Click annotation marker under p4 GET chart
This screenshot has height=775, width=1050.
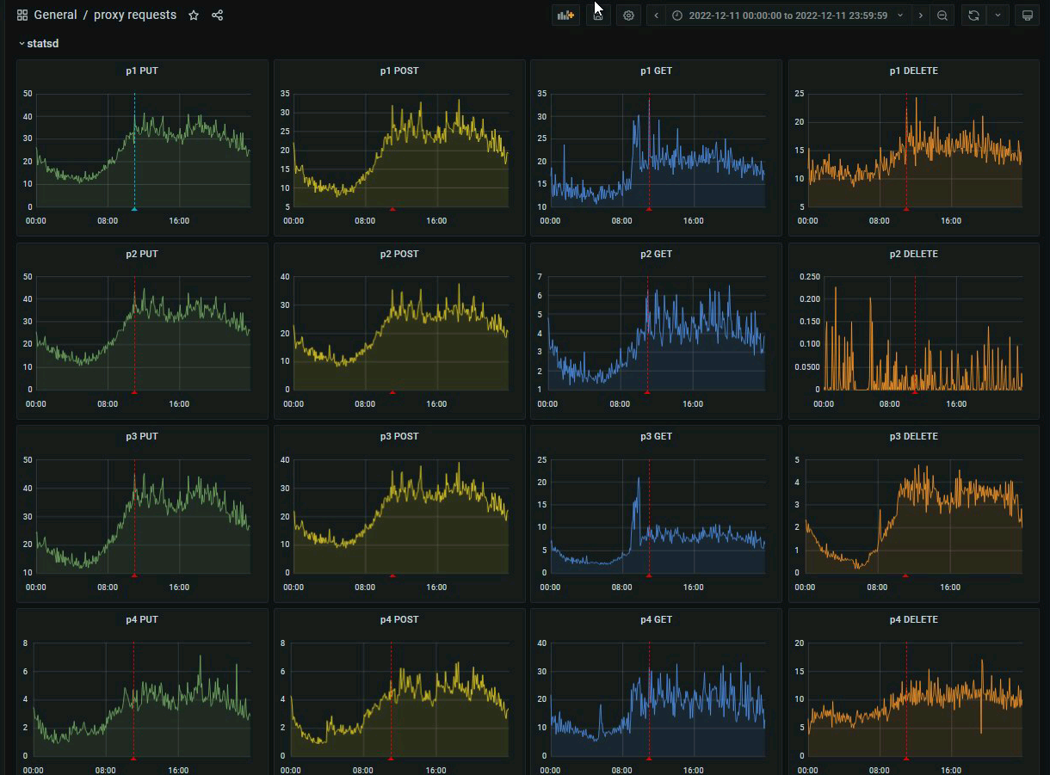coord(649,758)
